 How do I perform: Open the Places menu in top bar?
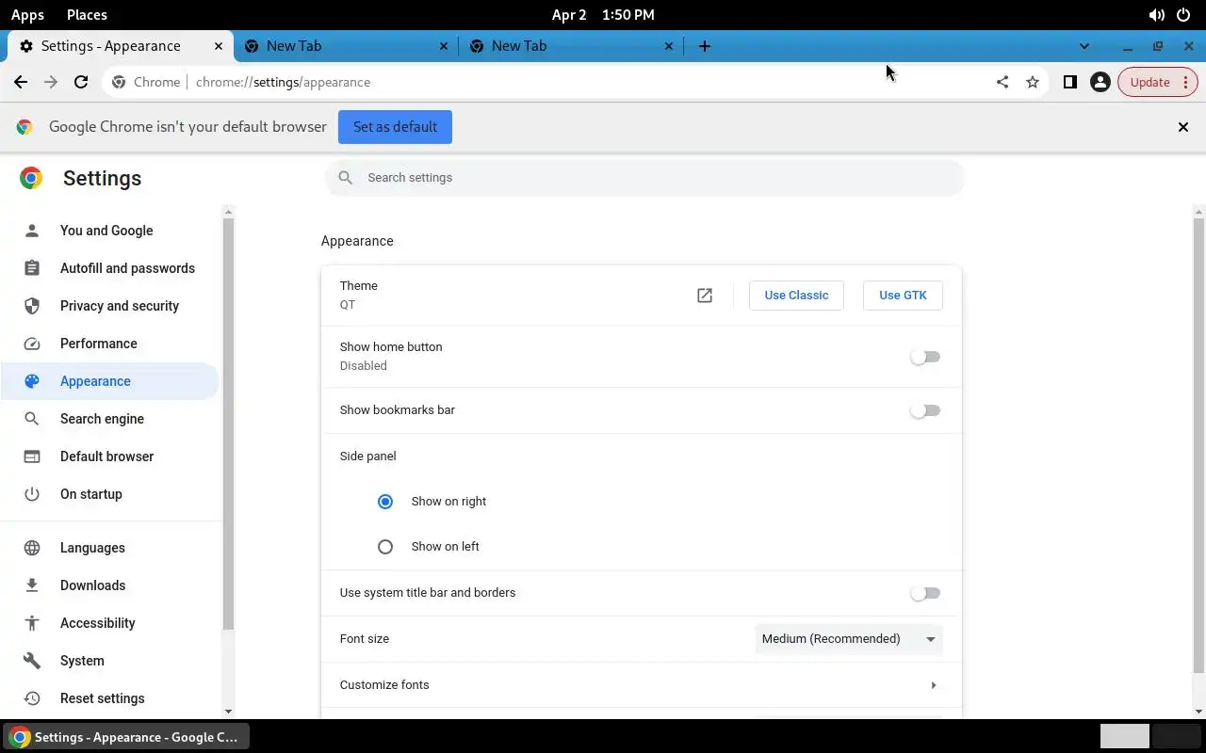click(87, 15)
